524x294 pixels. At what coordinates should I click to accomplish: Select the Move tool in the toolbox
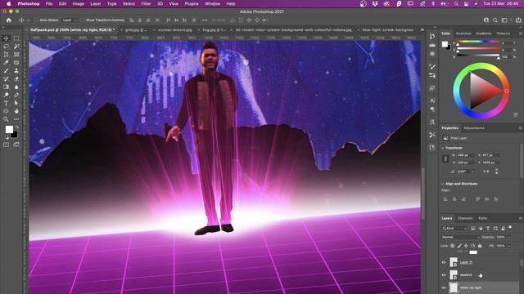(6, 38)
